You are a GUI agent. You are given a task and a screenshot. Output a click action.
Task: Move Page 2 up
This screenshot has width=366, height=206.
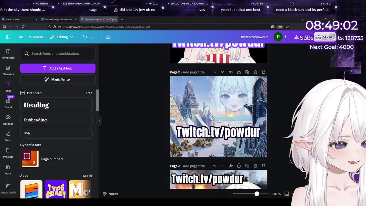click(214, 72)
